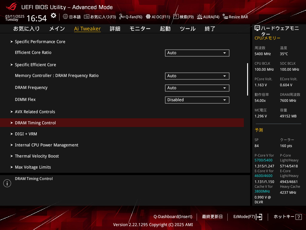Click 7600 MHz DRAM frequency value

(x=288, y=101)
